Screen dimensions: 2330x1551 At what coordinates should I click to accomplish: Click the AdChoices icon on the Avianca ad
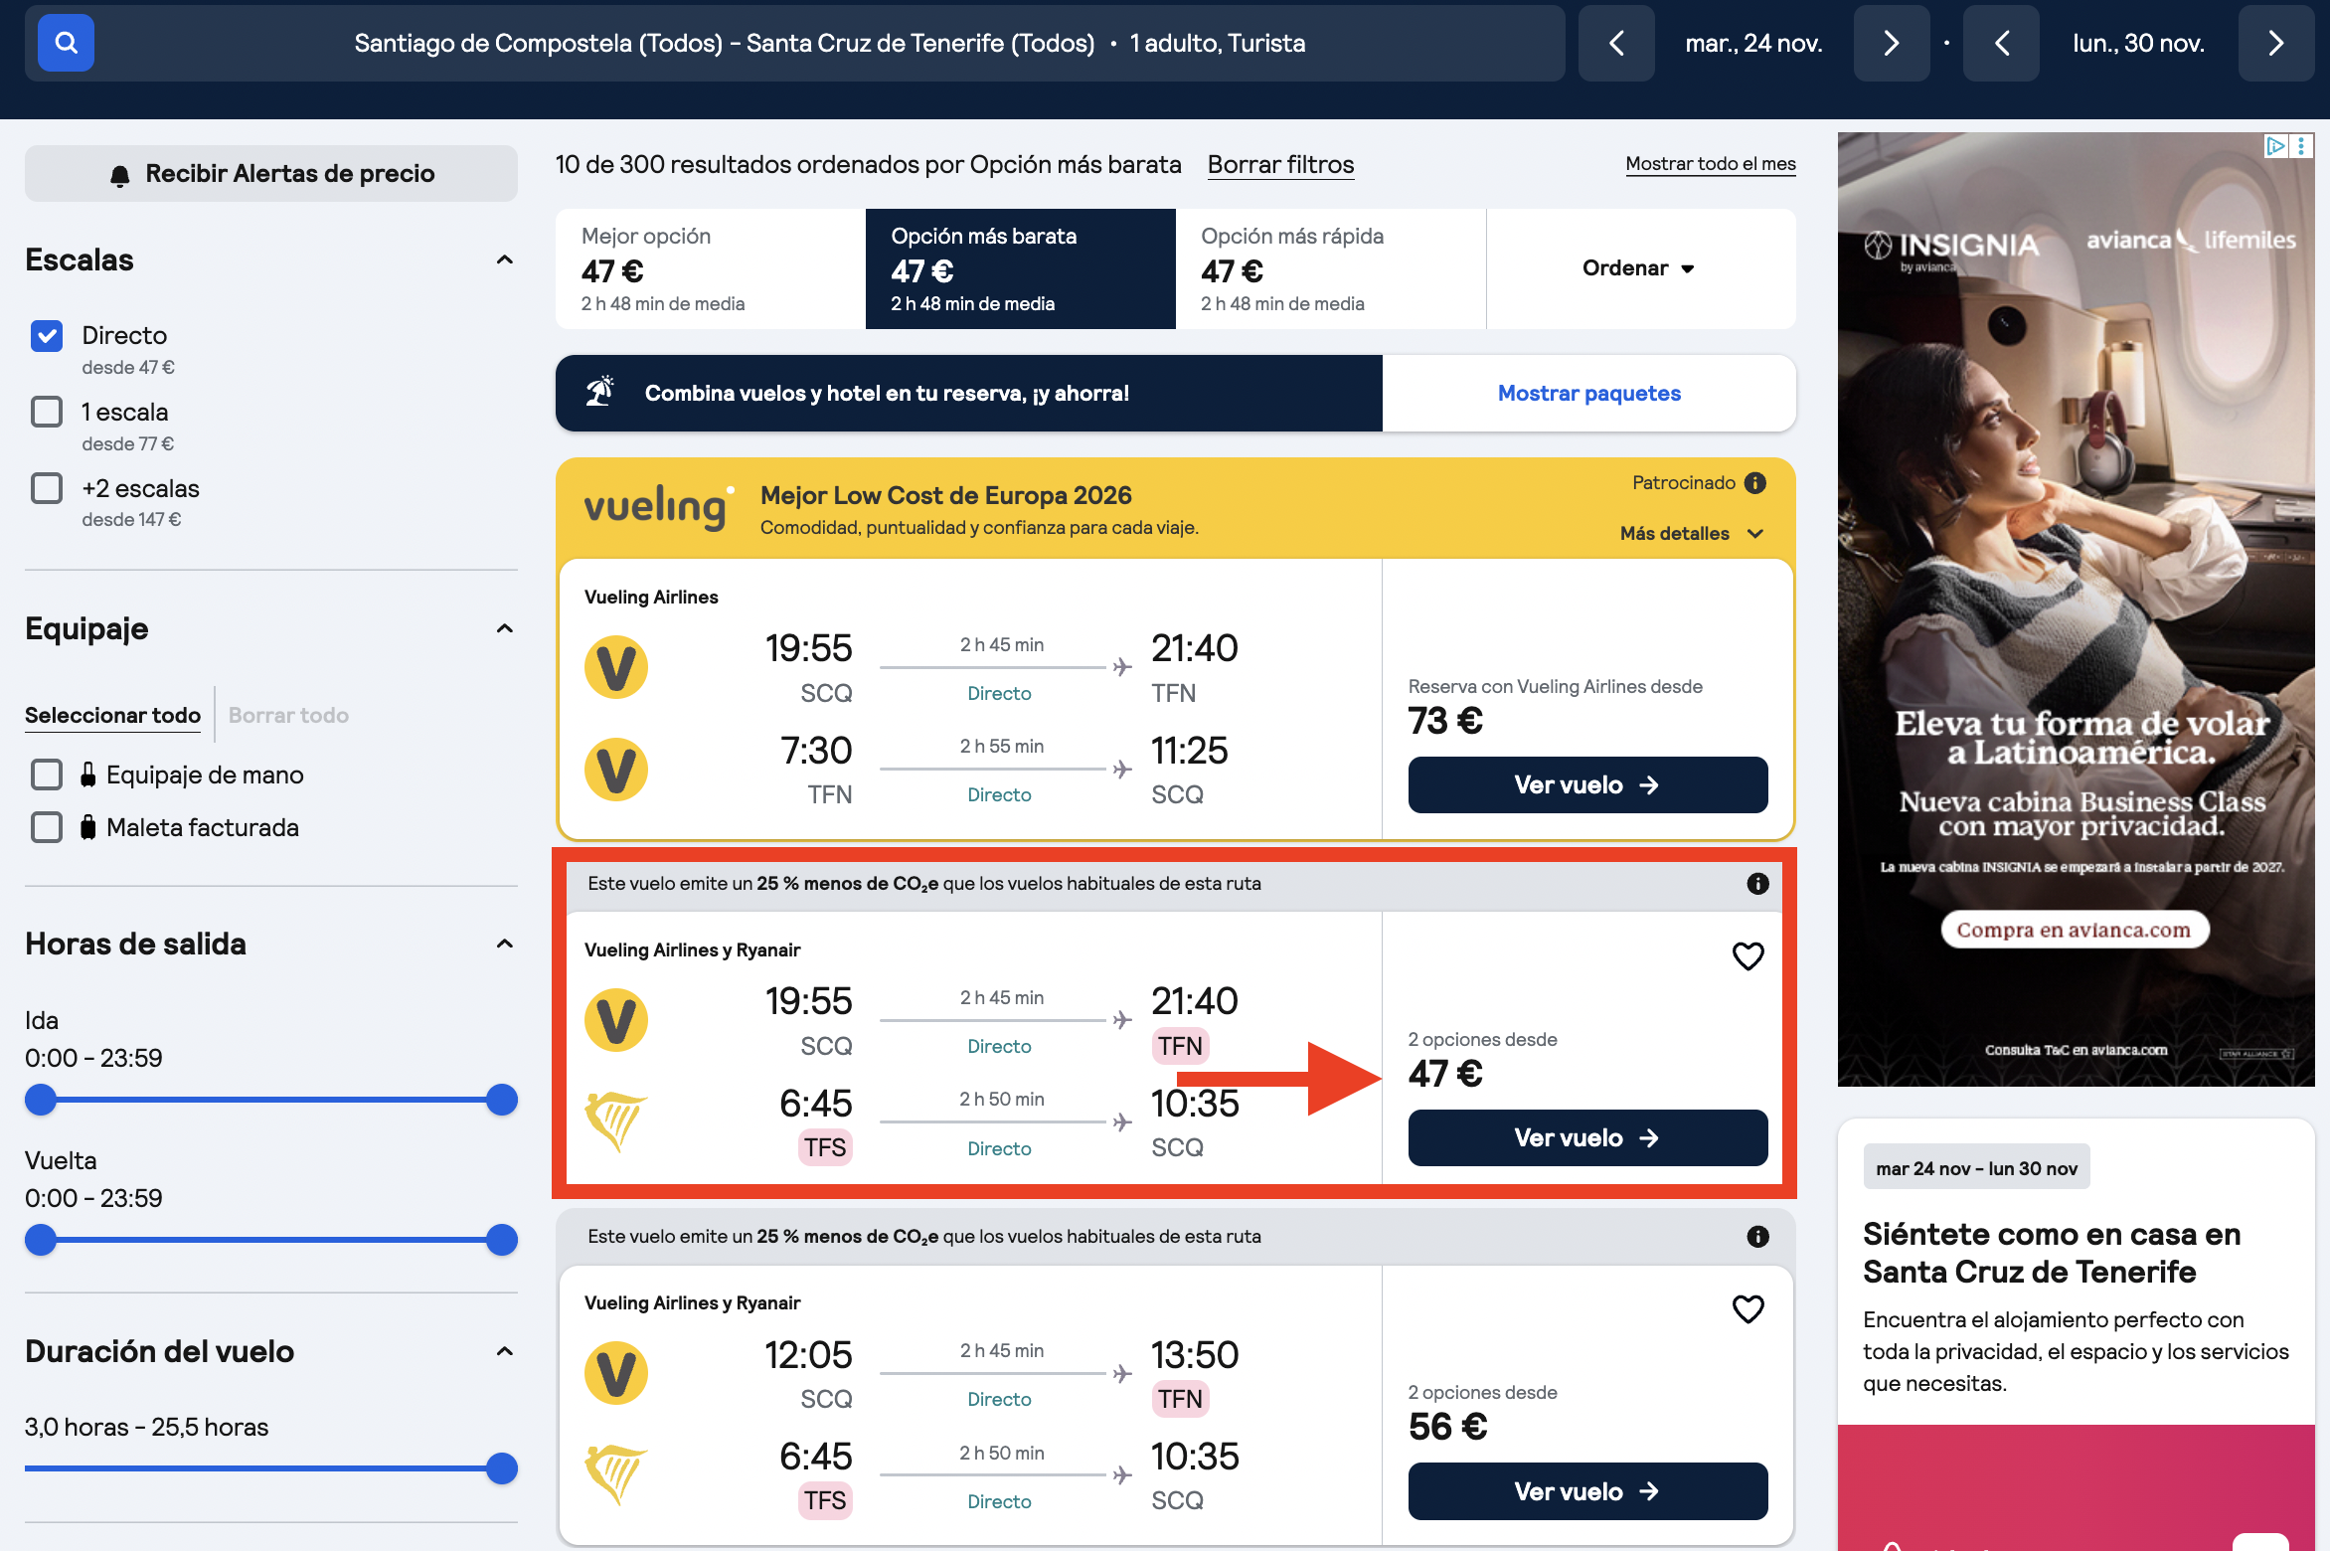click(x=2275, y=146)
